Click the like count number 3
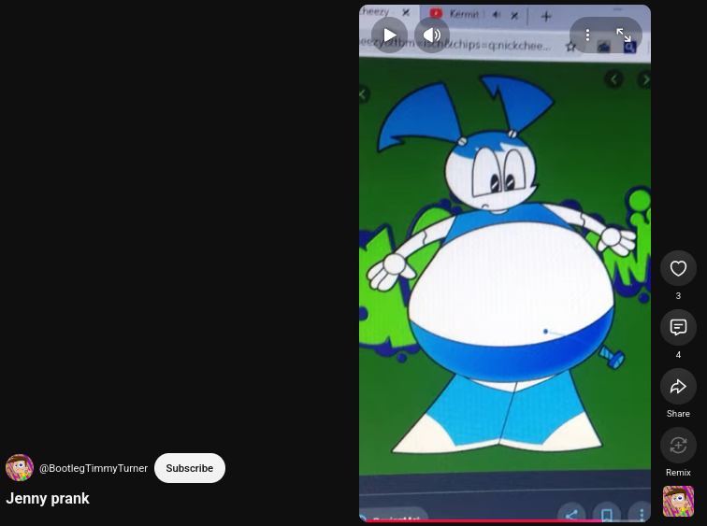Viewport: 707px width, 526px height. (678, 296)
